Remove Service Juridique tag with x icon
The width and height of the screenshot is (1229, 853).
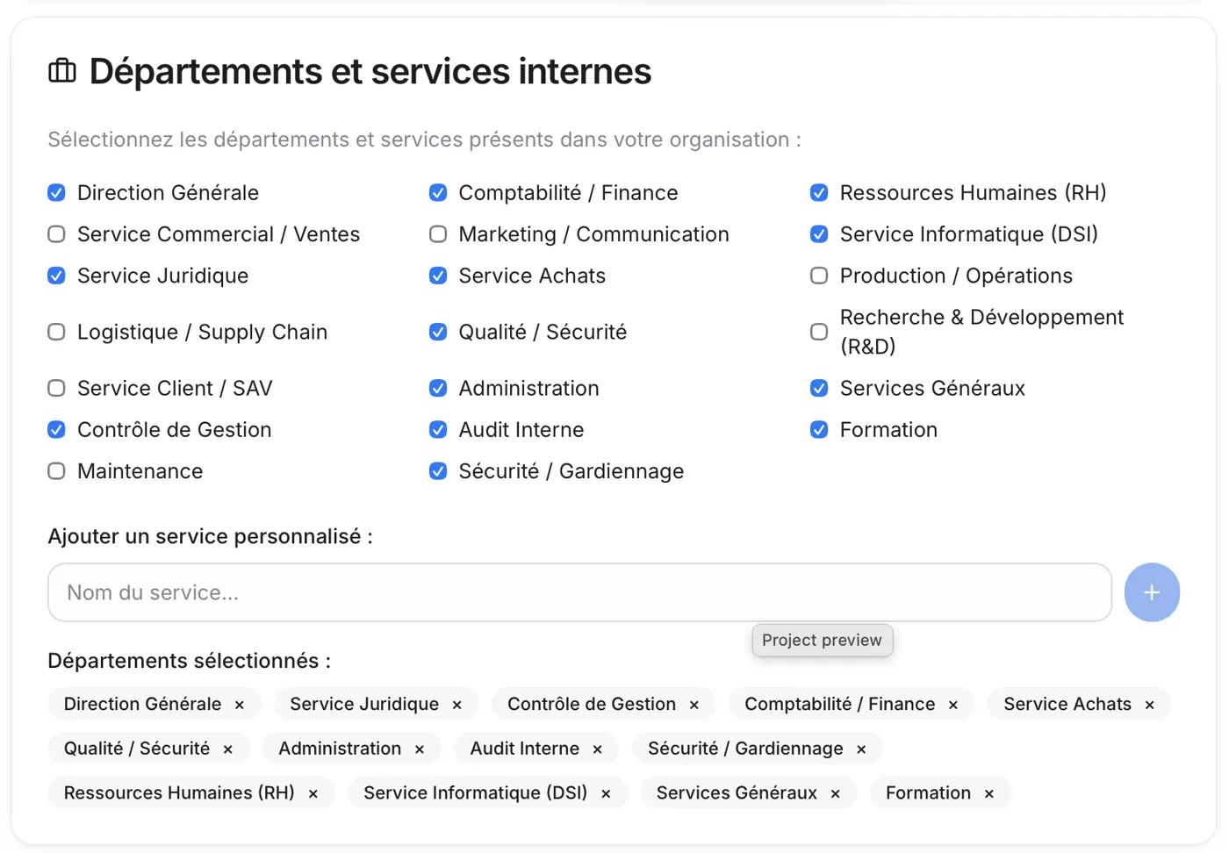click(457, 705)
